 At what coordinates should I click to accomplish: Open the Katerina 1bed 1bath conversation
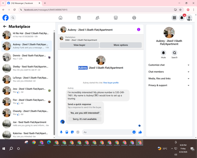click(x=26, y=135)
